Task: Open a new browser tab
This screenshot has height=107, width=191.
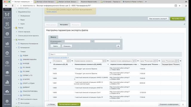Action: 146,2
